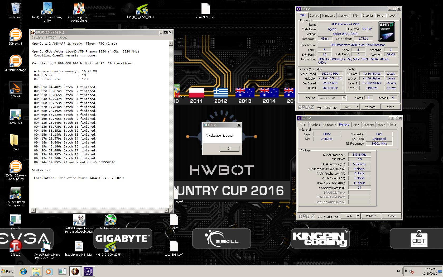Image resolution: width=443 pixels, height=277 pixels.
Task: Switch to Mainboard tab in top CPU-Z
Action: 329,16
